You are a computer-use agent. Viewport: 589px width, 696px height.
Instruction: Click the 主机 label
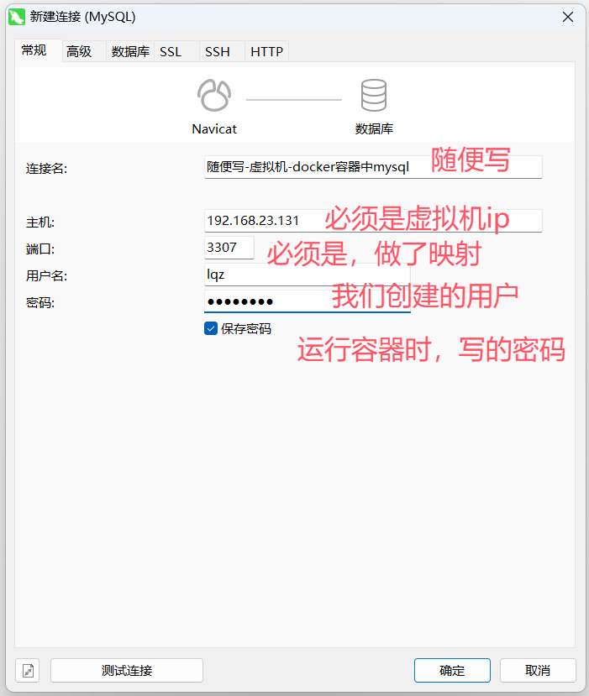(x=40, y=222)
